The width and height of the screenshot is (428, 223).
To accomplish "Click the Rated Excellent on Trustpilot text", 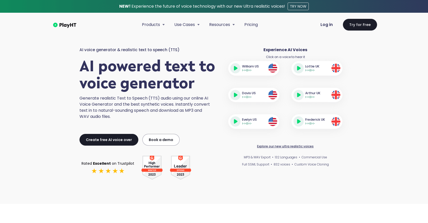I will point(108,163).
